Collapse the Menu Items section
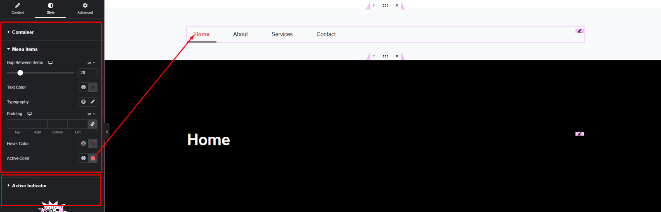 [24, 49]
